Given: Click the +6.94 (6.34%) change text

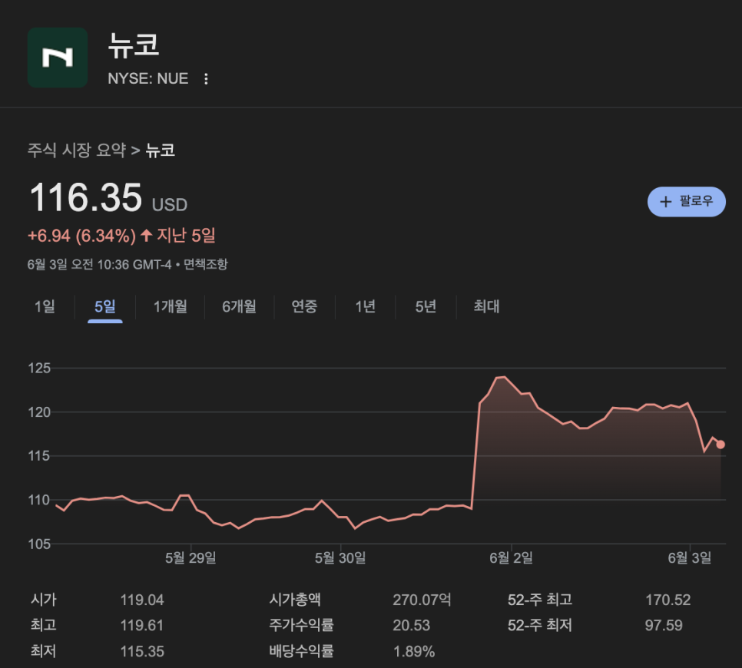Looking at the screenshot, I should tap(82, 236).
